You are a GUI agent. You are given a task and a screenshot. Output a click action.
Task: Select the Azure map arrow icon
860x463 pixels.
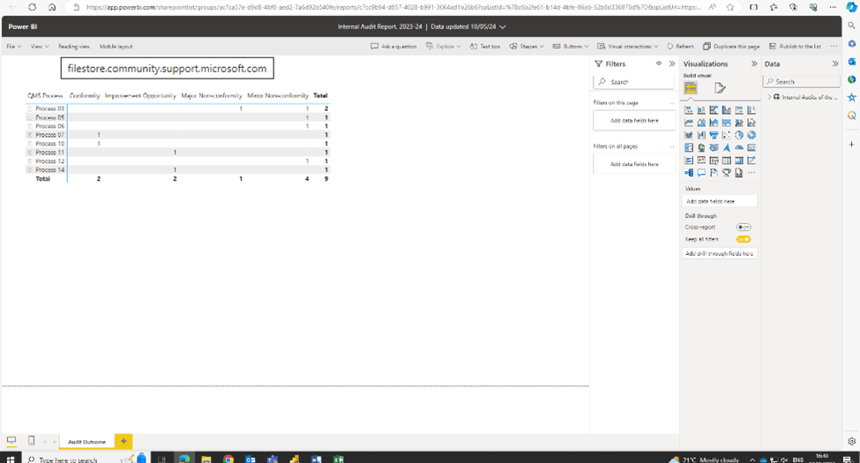727,147
